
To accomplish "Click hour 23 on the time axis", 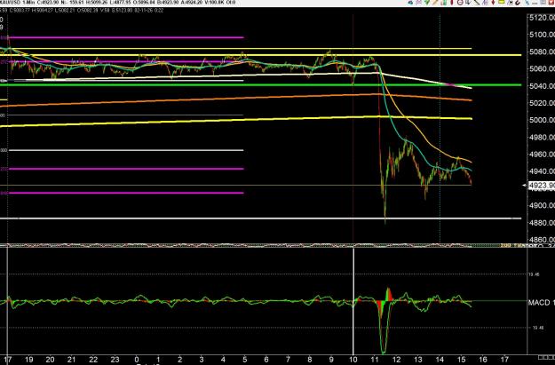I will click(115, 360).
